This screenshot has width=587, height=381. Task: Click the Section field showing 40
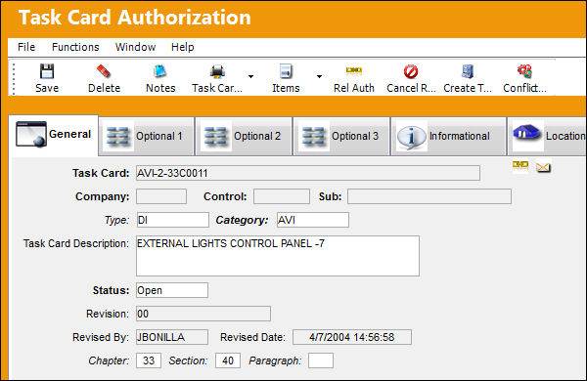228,360
